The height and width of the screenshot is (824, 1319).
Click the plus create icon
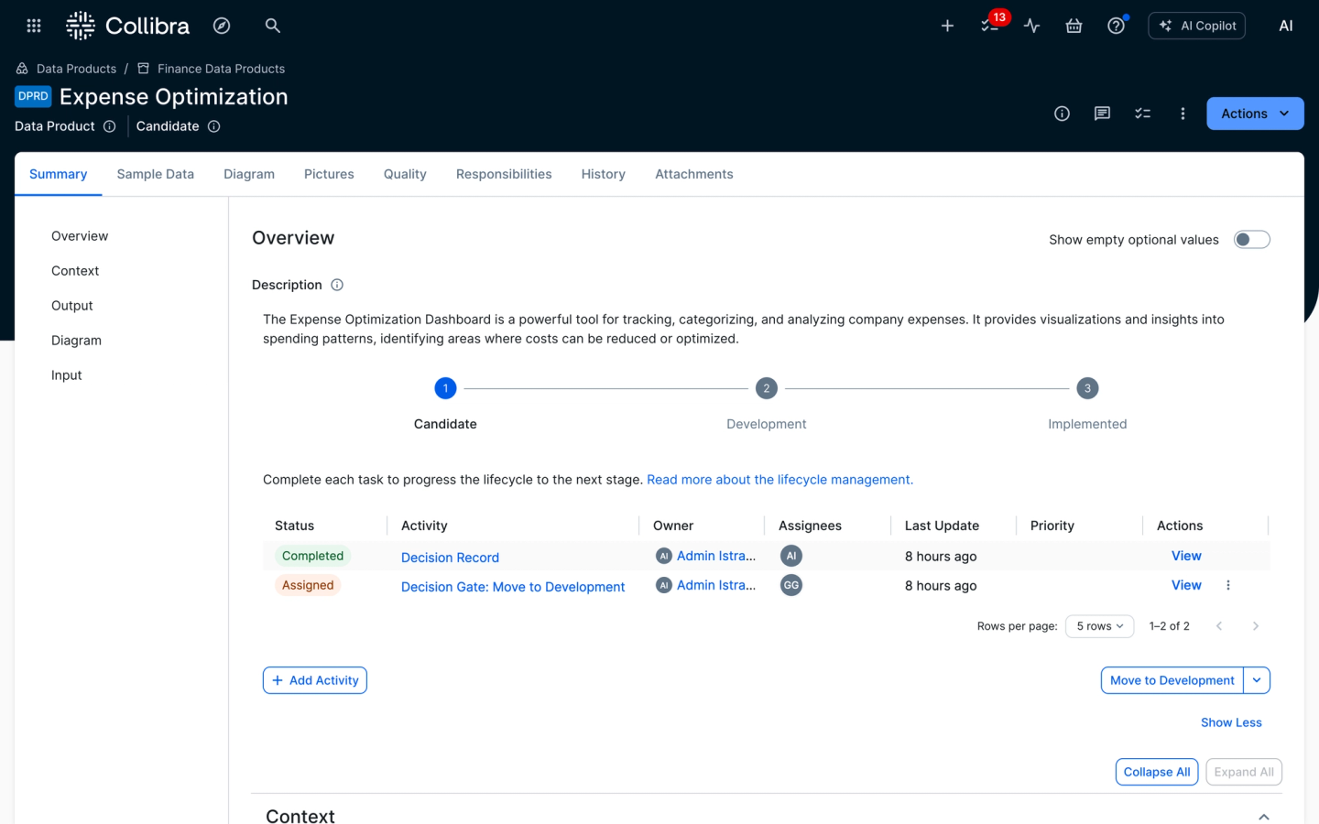pos(947,26)
